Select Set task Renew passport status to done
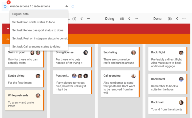The image size is (192, 118). (39, 30)
